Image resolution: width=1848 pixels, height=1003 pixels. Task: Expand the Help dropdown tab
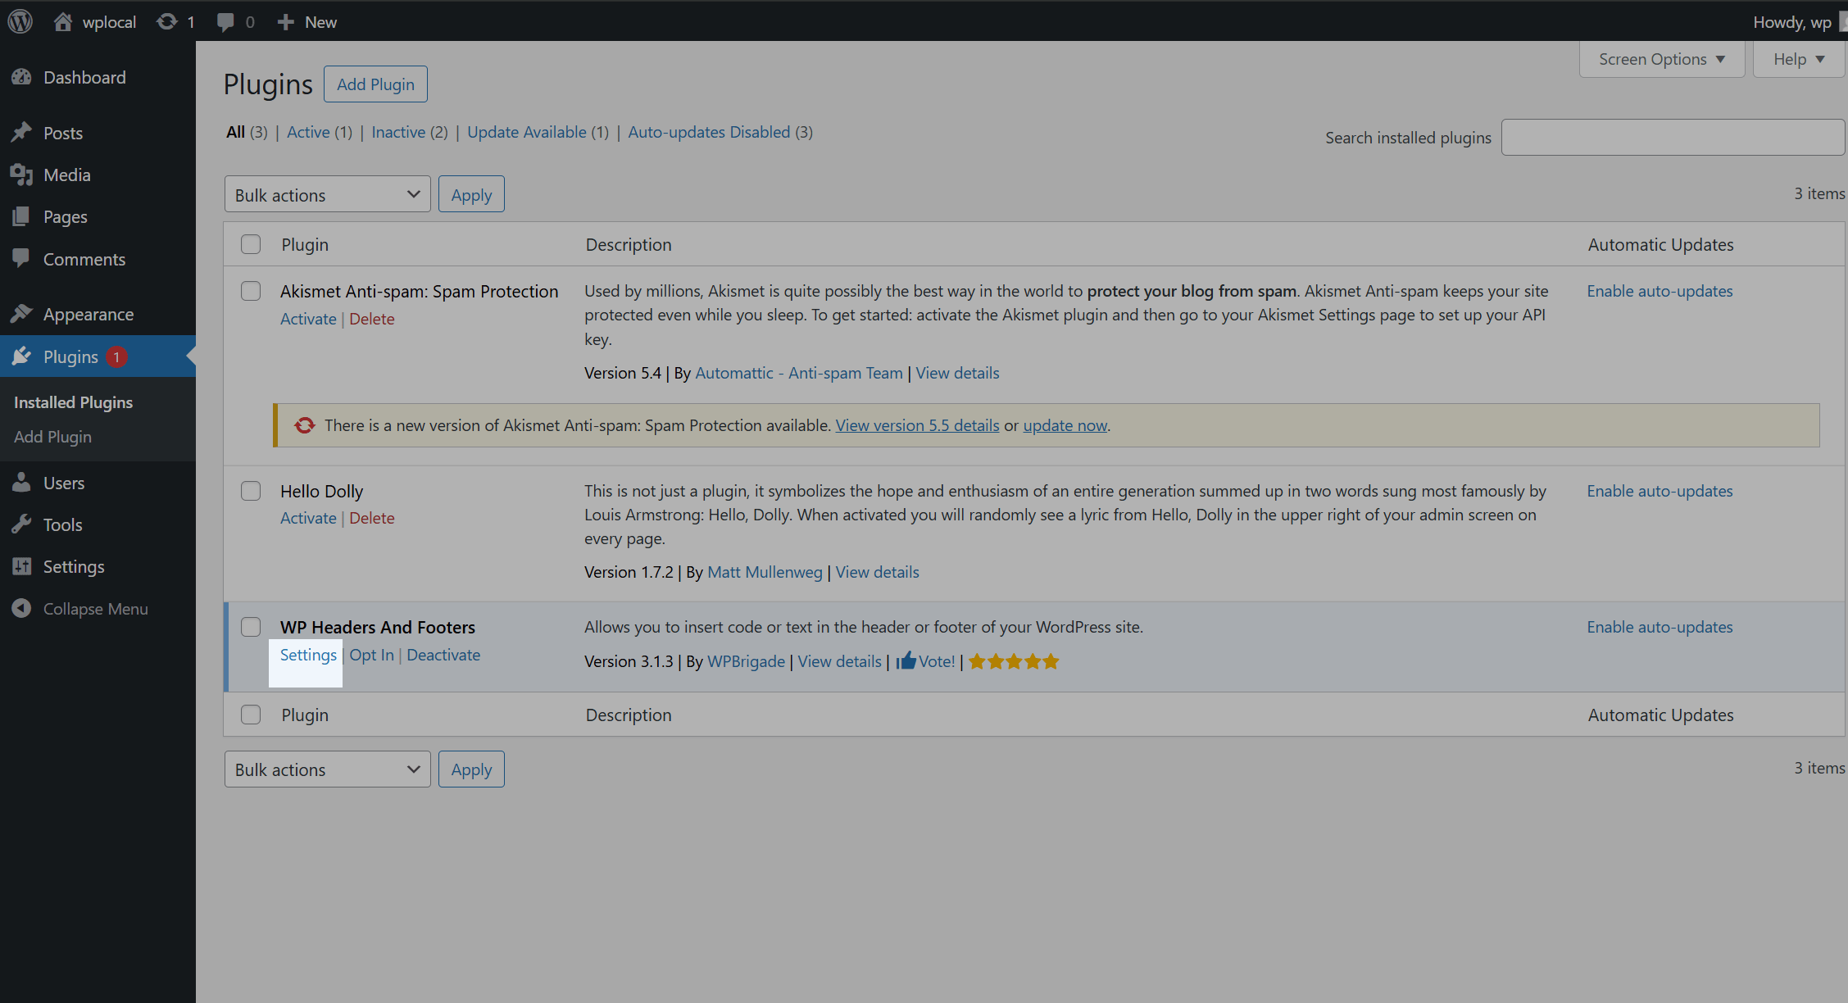1798,59
